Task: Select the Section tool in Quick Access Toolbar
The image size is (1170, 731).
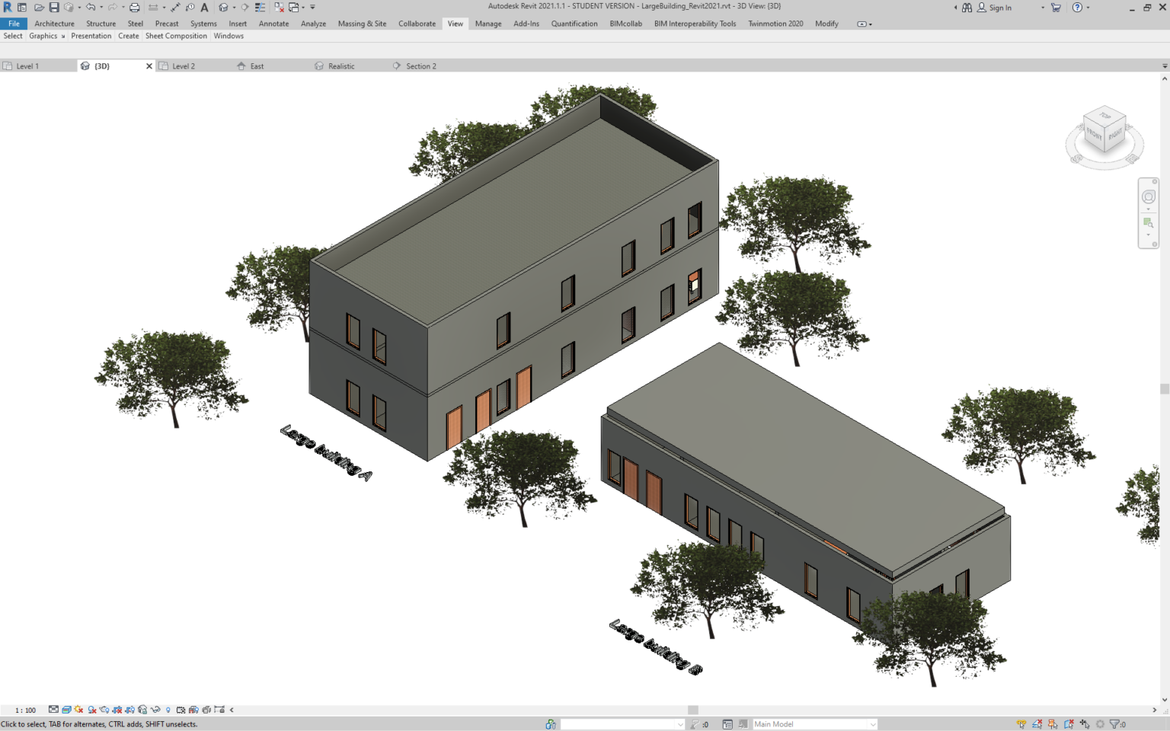Action: [x=245, y=7]
